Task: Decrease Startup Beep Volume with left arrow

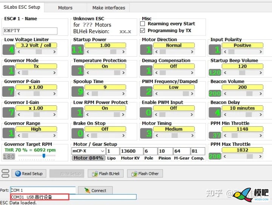Action: click(x=225, y=72)
